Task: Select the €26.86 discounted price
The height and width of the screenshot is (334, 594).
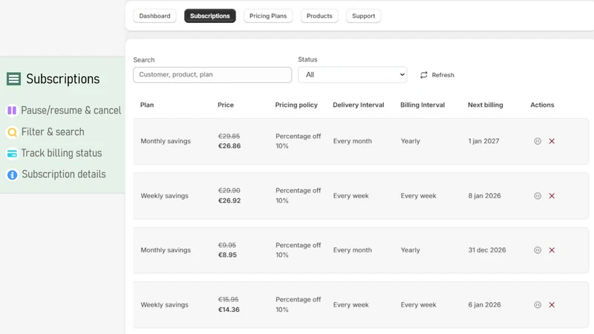Action: 229,146
